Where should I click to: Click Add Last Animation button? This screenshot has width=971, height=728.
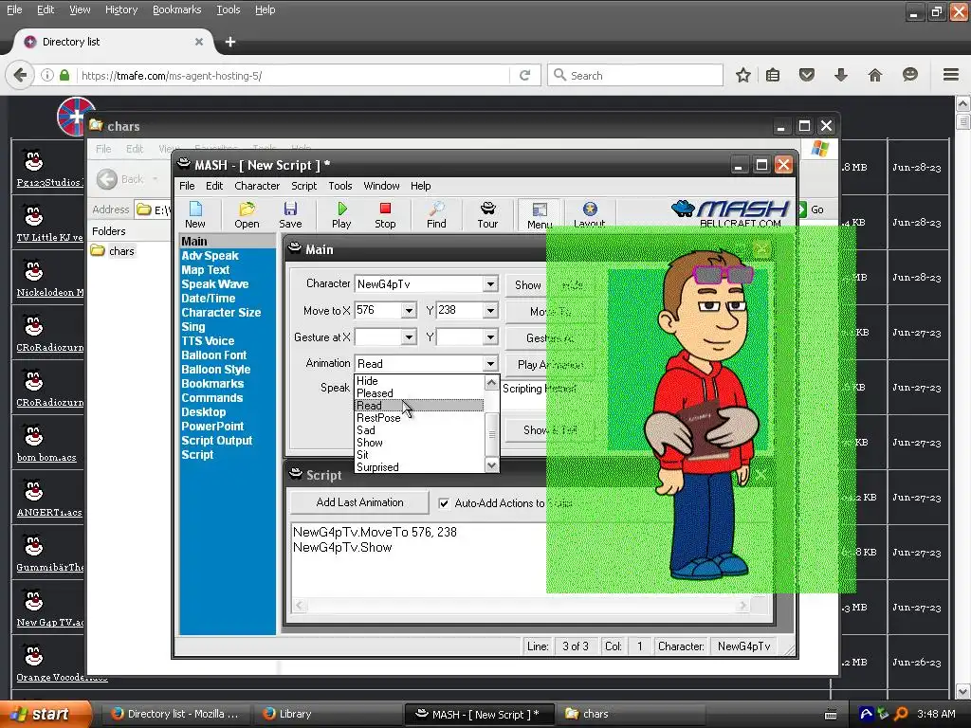tap(359, 502)
